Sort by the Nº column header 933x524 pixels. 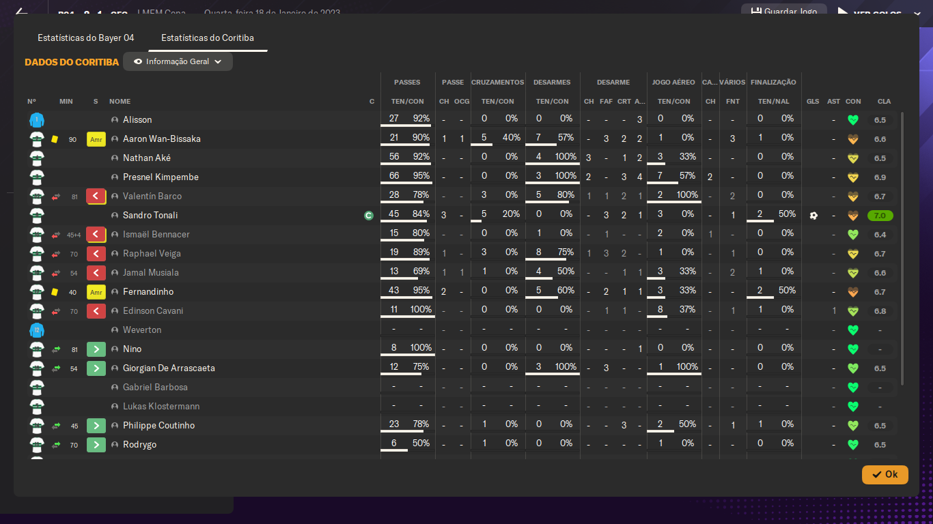pos(32,102)
